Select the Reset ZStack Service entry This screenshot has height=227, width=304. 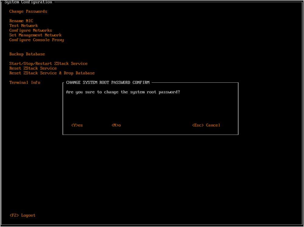[33, 68]
